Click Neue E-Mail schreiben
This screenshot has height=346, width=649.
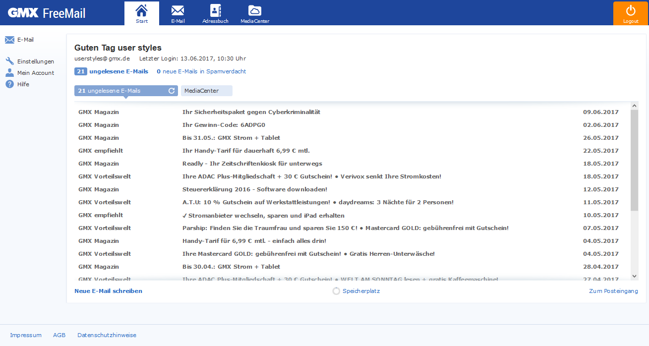108,291
